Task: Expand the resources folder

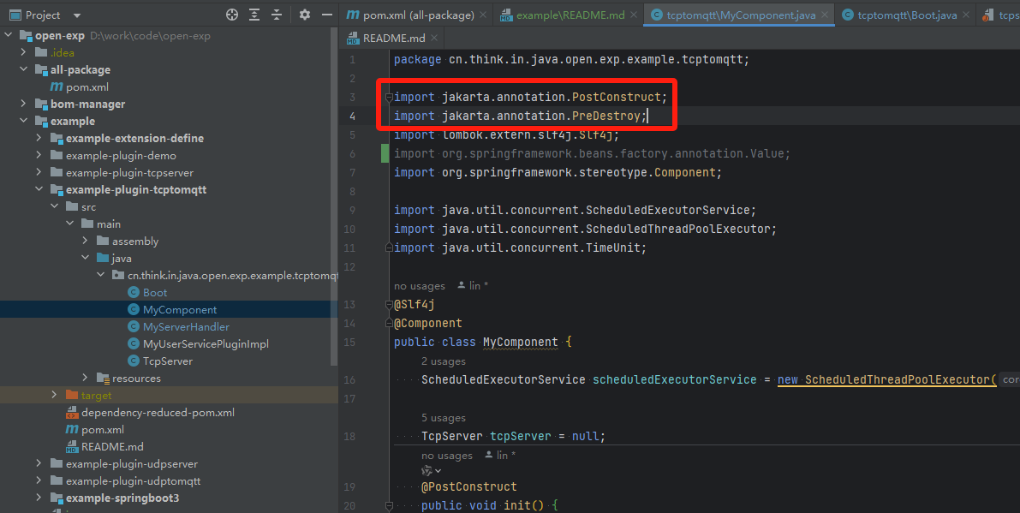Action: [86, 378]
